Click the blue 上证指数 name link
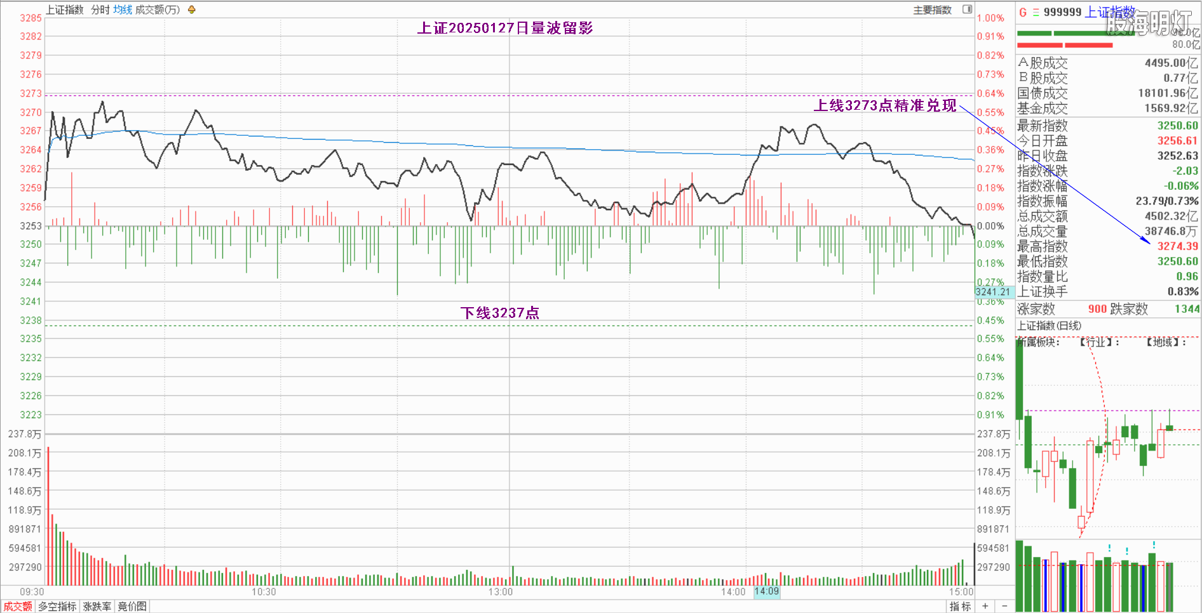The width and height of the screenshot is (1202, 613). (x=1110, y=12)
